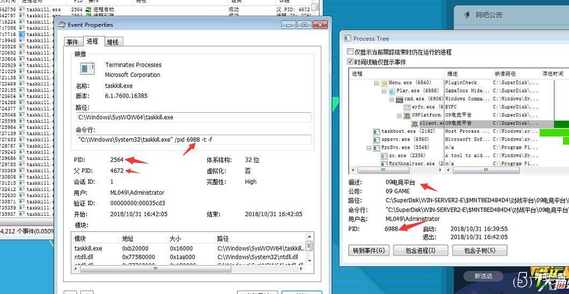Click the ntdll.dll 0x77580000 module row
The height and width of the screenshot is (294, 569).
pyautogui.click(x=189, y=257)
